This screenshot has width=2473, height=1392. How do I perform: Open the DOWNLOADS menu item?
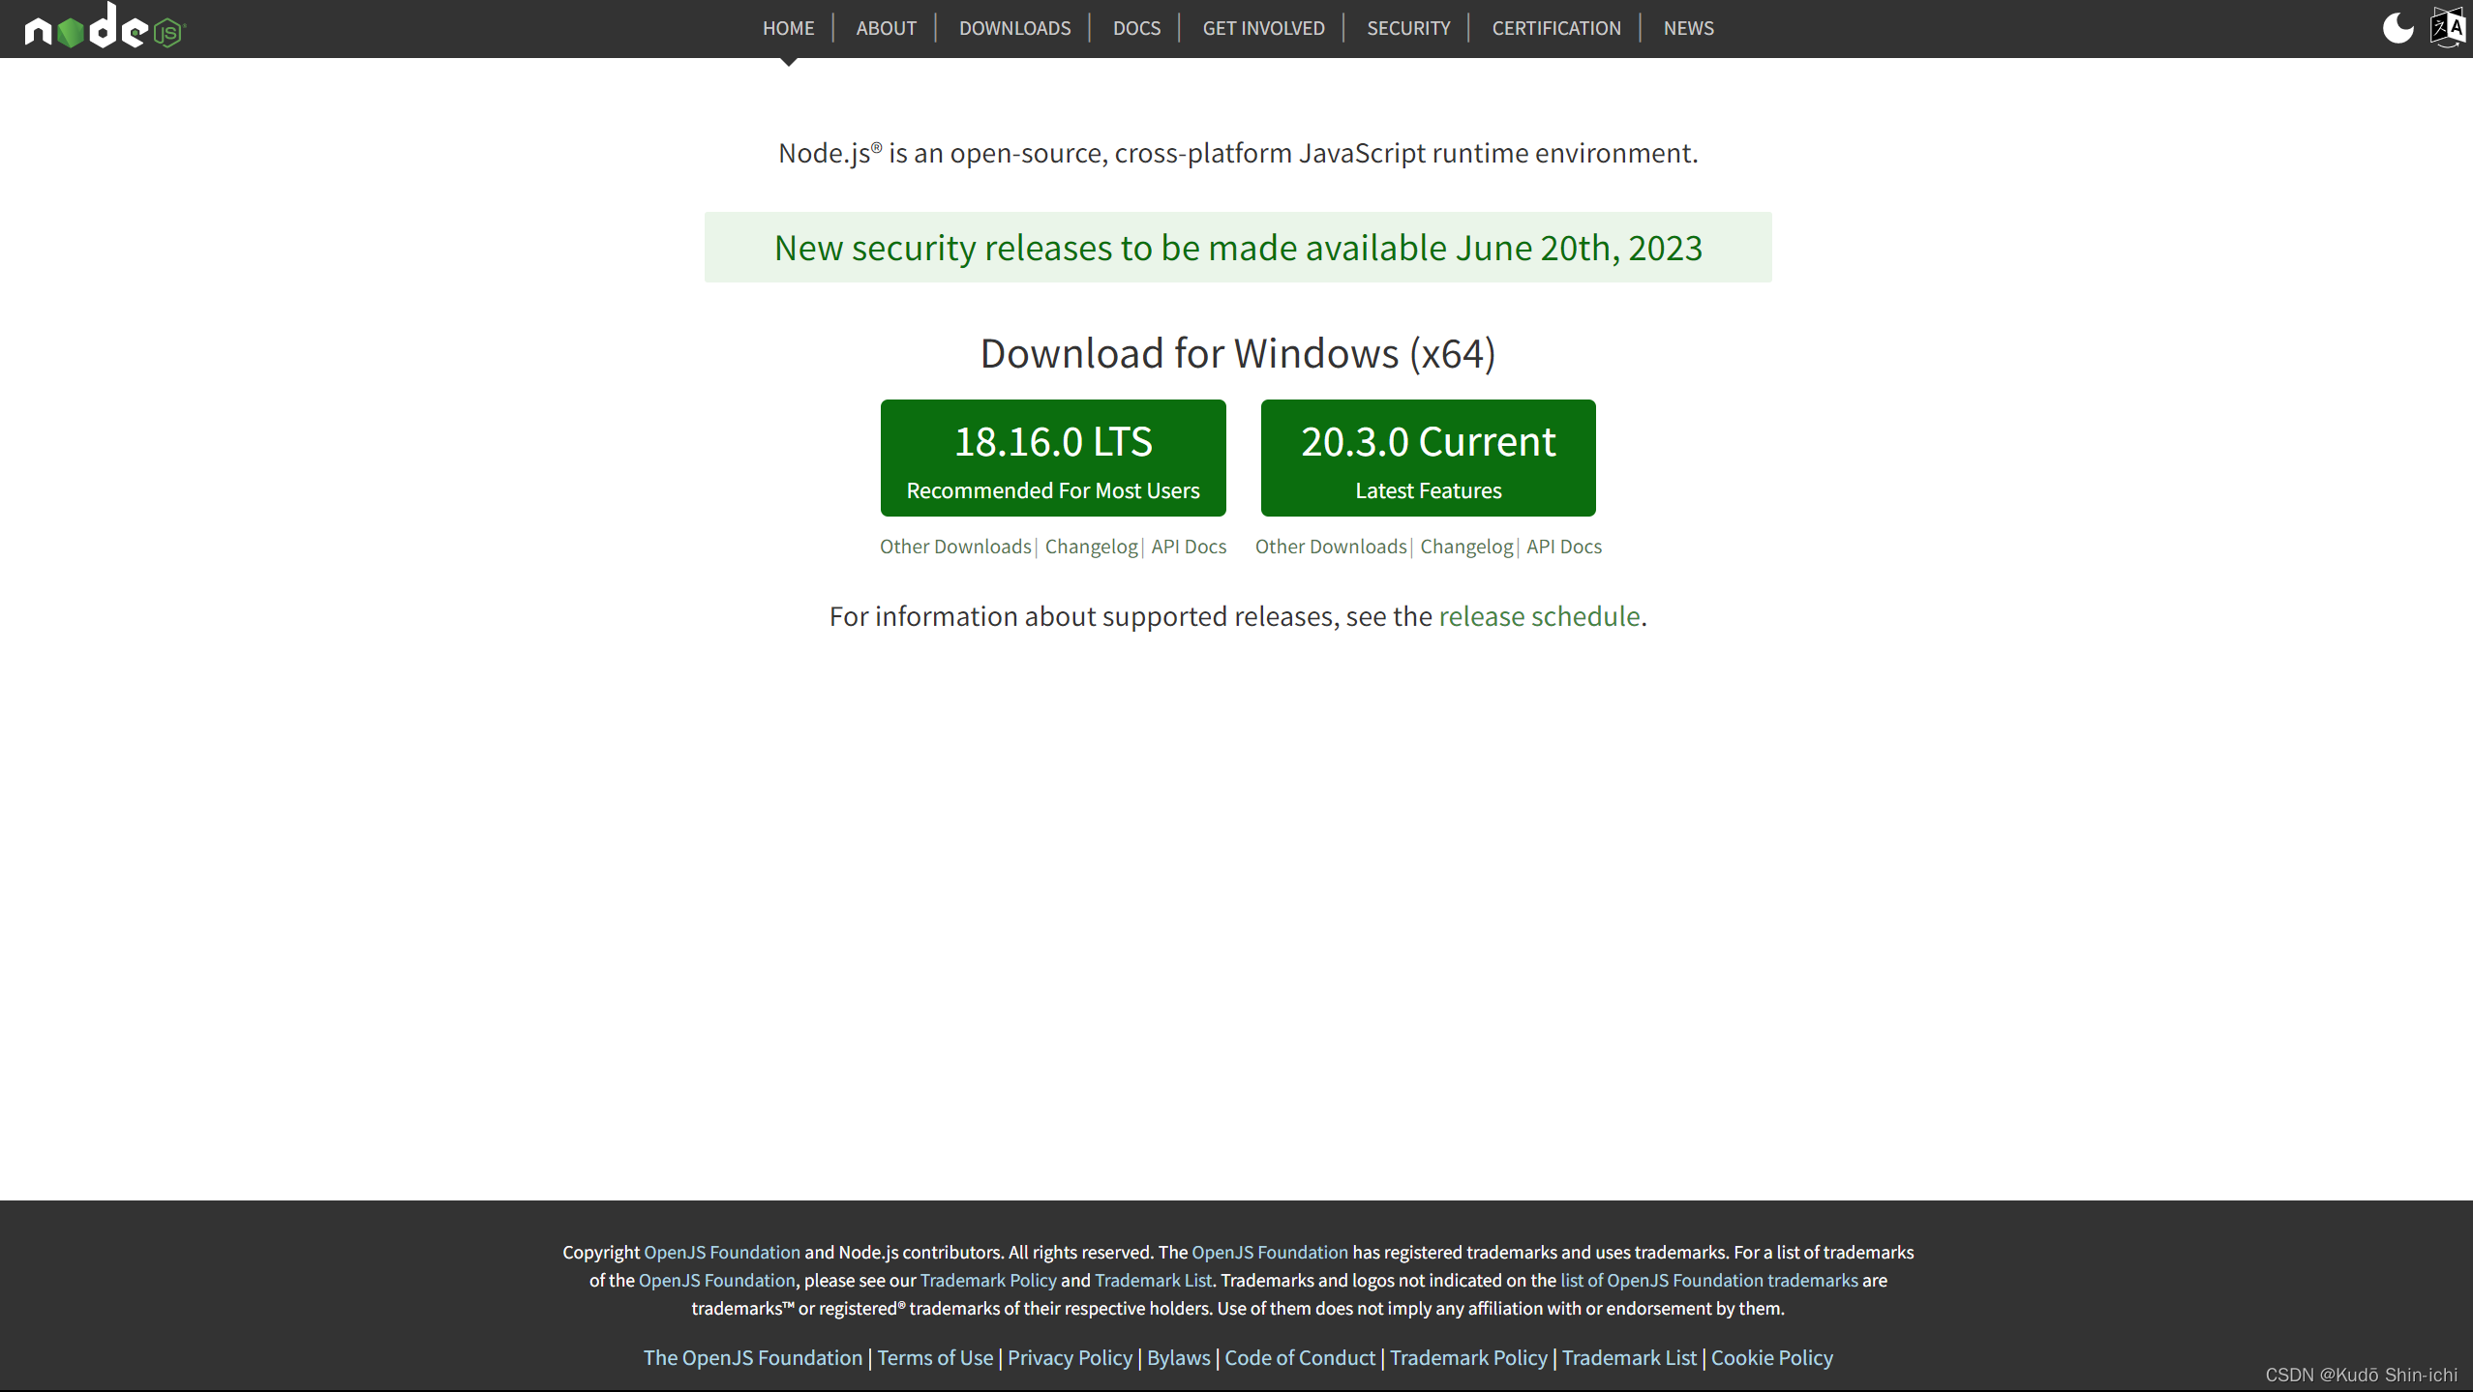pos(1014,28)
